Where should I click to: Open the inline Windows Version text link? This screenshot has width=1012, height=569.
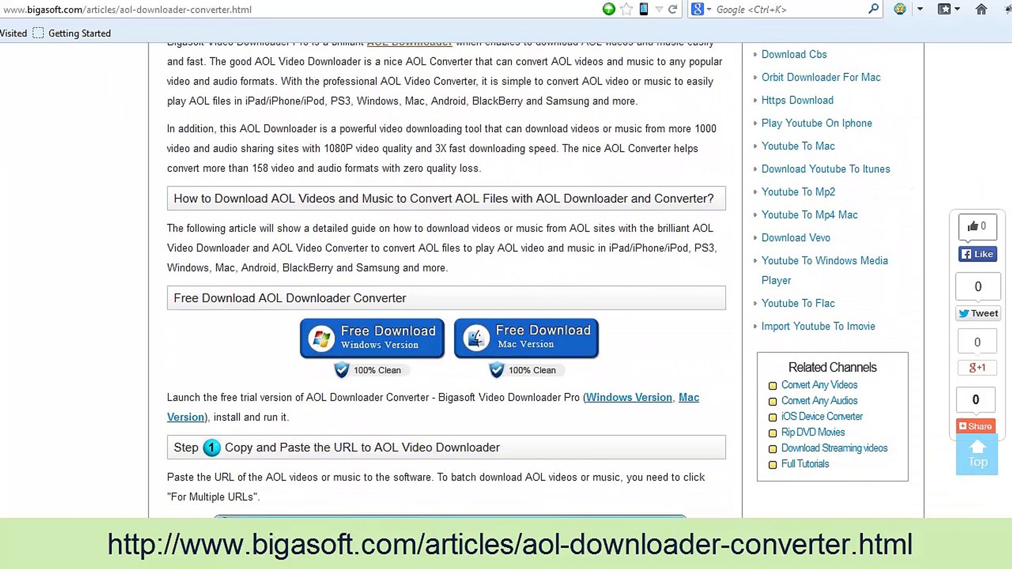629,397
